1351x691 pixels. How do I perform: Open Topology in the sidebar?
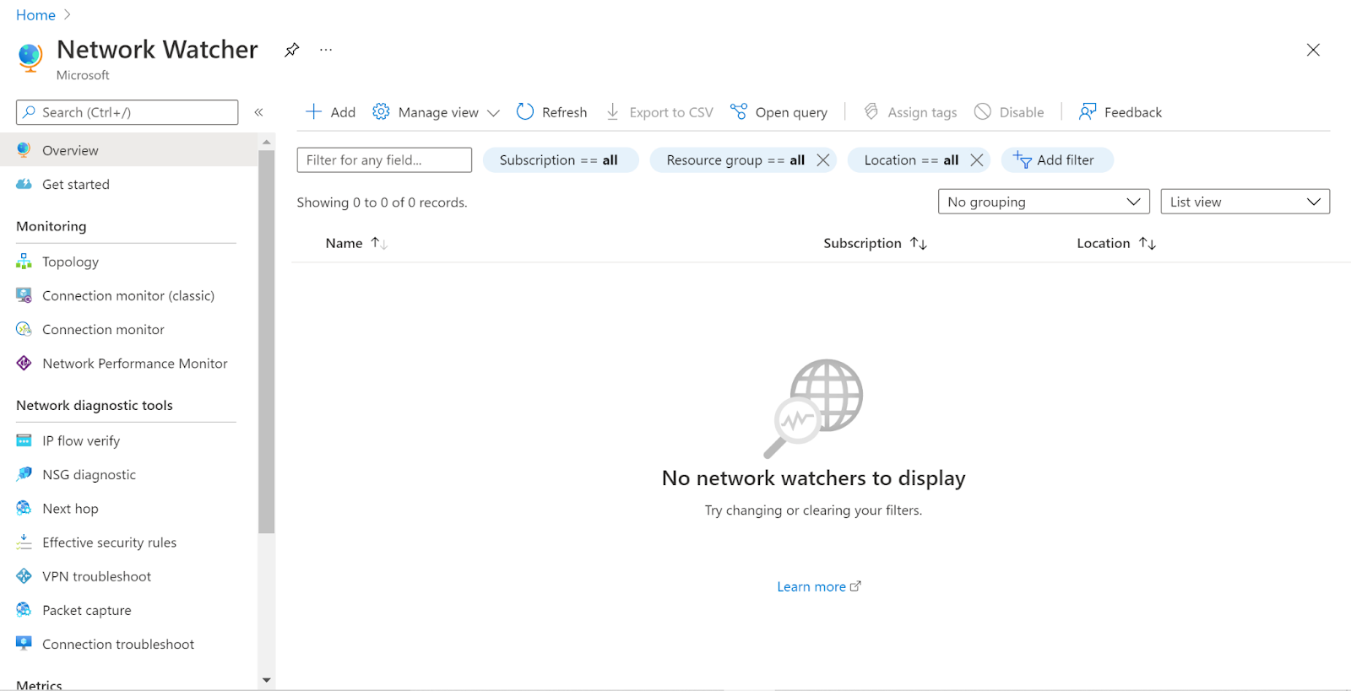(x=71, y=262)
